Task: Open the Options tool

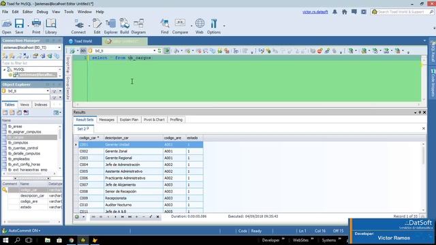Action: [213, 27]
